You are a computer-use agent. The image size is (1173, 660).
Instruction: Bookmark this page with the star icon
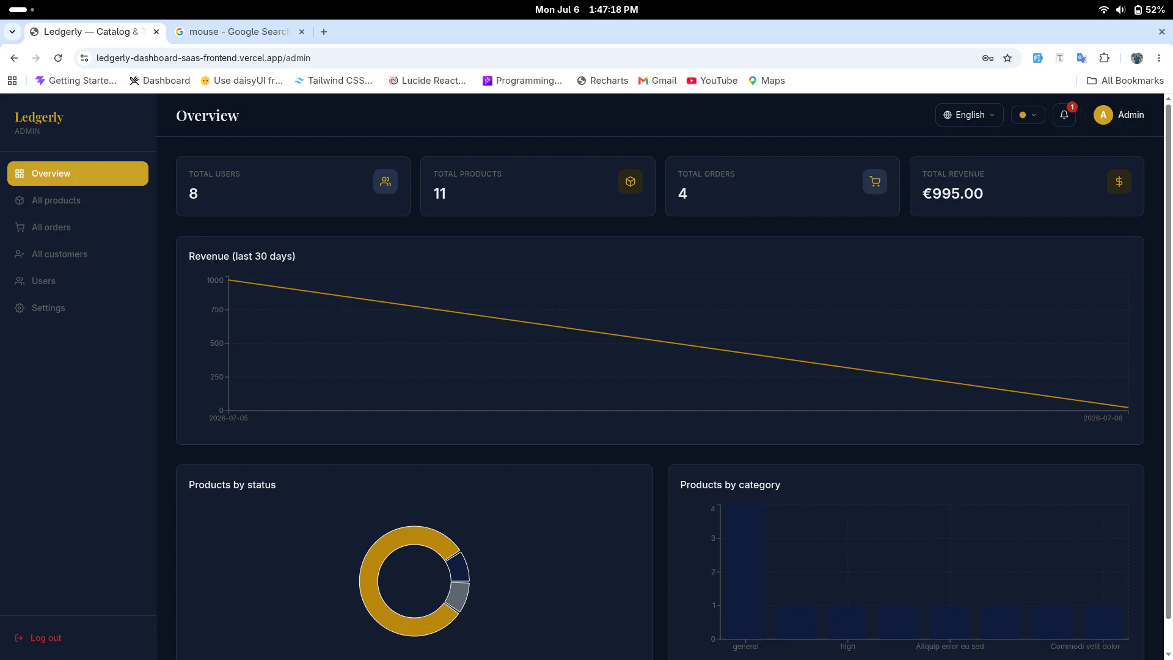[x=1007, y=58]
